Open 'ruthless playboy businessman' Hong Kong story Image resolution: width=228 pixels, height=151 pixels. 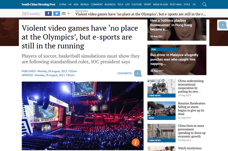pos(177,29)
